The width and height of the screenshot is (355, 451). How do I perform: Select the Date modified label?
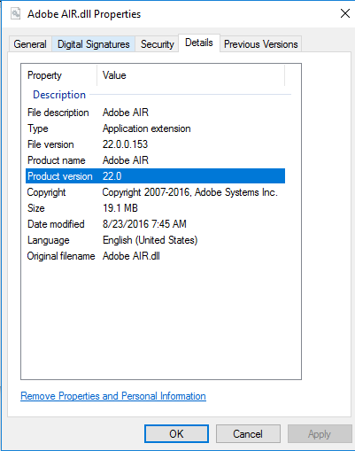coord(56,224)
